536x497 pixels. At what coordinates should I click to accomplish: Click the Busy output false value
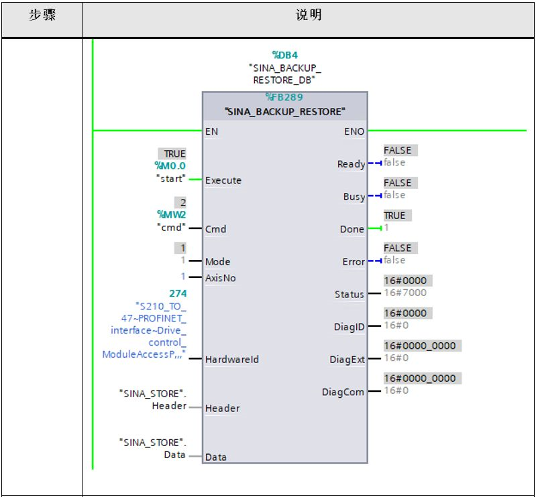coord(394,195)
